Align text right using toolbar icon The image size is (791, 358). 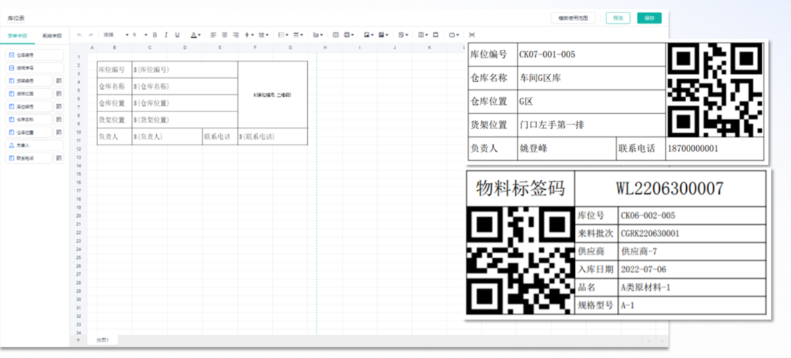pyautogui.click(x=236, y=34)
